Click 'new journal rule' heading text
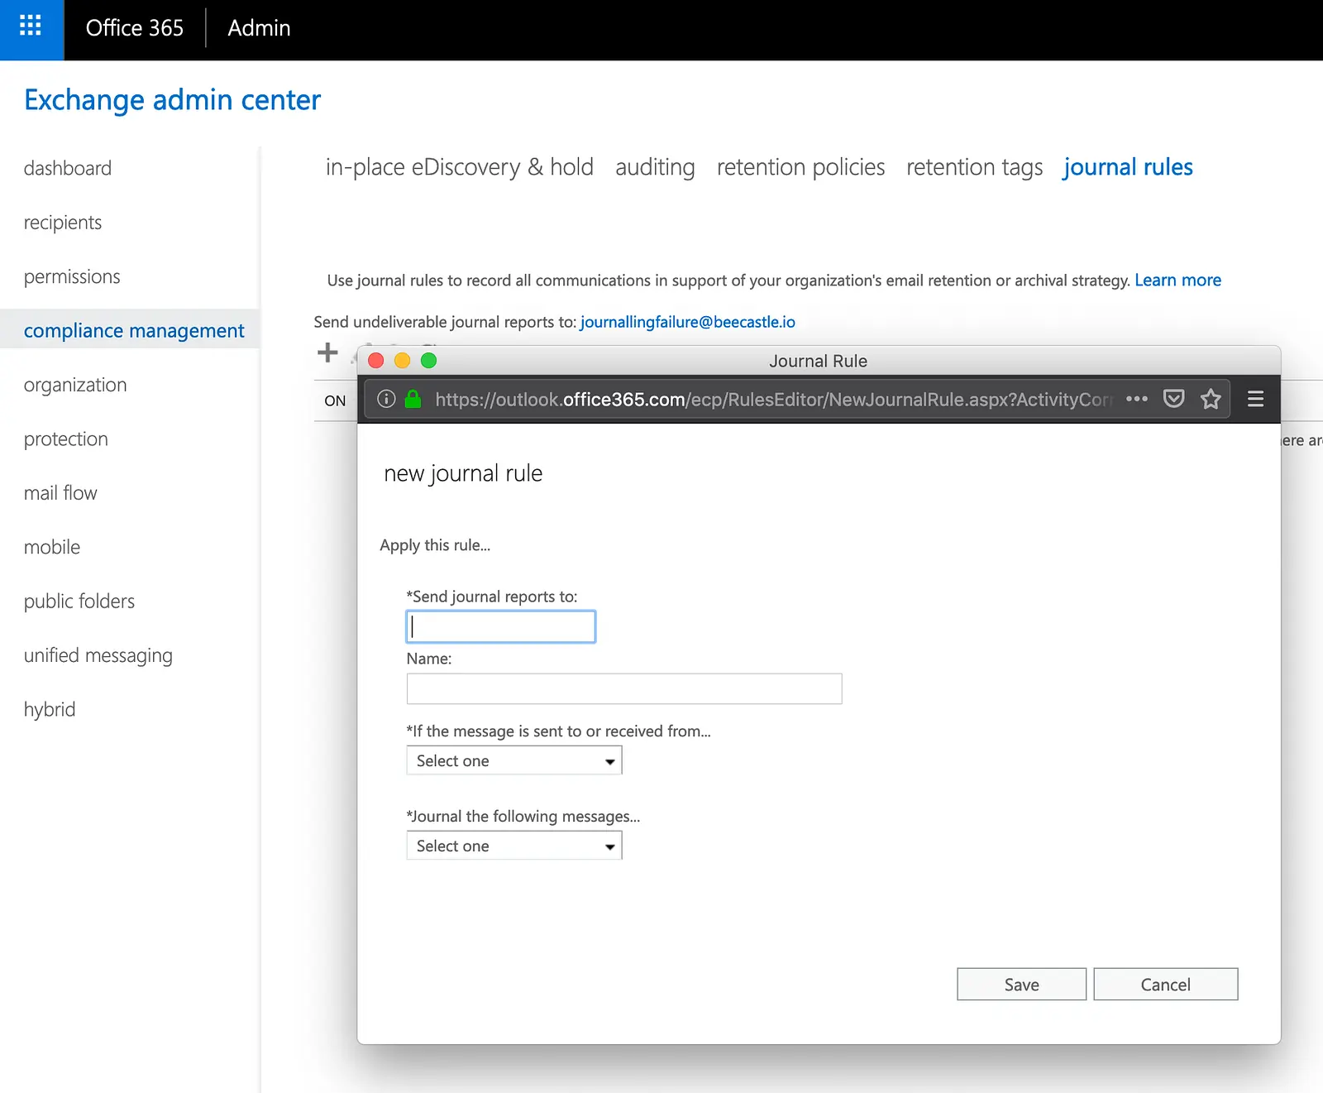1323x1093 pixels. (x=463, y=473)
